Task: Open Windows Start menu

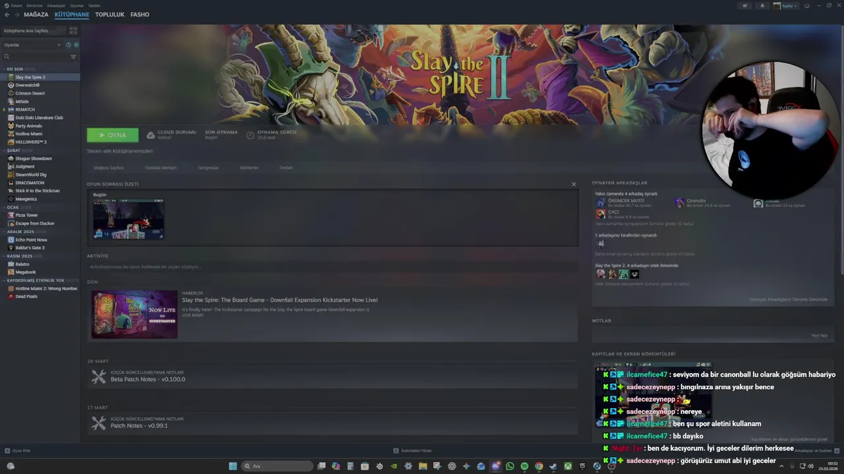Action: click(233, 466)
